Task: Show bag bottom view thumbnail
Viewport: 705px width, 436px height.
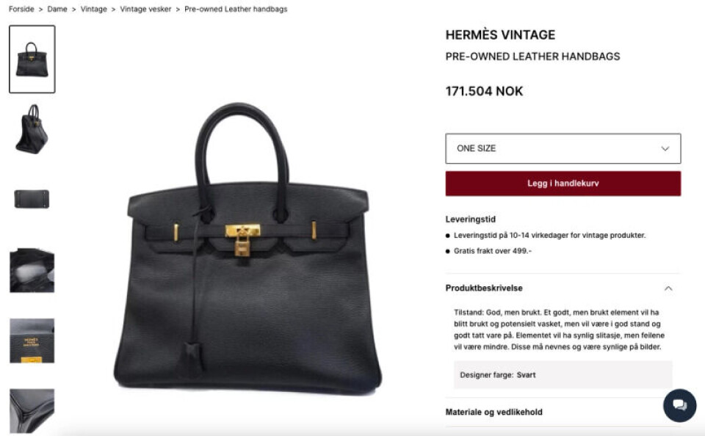Action: coord(32,199)
